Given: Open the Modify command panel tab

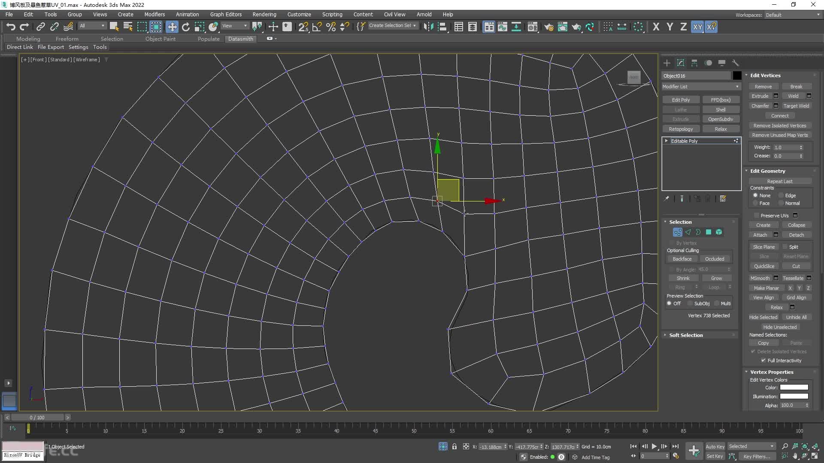Looking at the screenshot, I should pos(681,63).
